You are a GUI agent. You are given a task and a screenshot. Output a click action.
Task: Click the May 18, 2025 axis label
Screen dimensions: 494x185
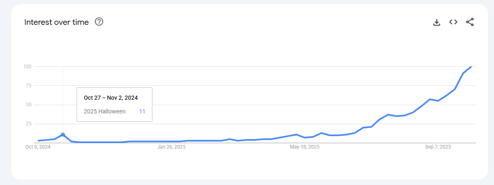pos(304,147)
